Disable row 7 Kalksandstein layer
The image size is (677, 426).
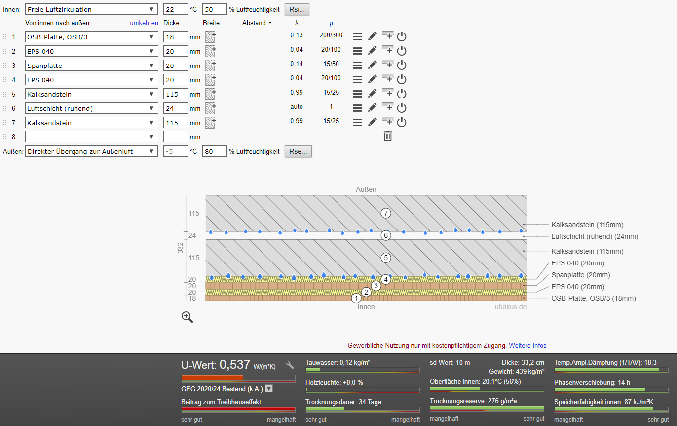[x=402, y=122]
